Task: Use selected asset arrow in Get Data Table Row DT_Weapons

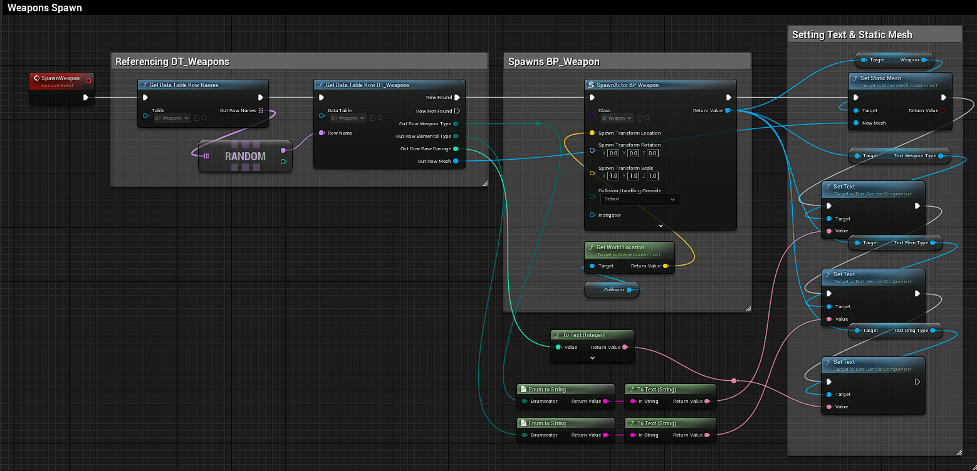Action: [372, 118]
